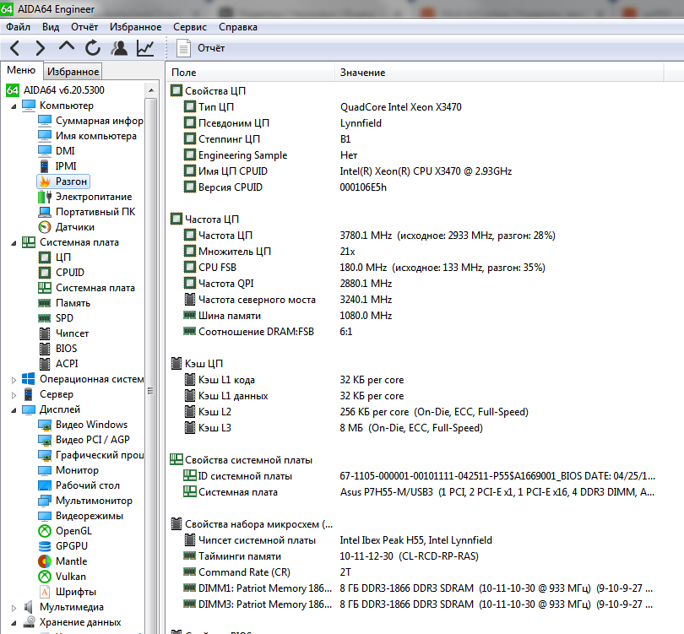Select Рабочий стол tree item

click(79, 485)
